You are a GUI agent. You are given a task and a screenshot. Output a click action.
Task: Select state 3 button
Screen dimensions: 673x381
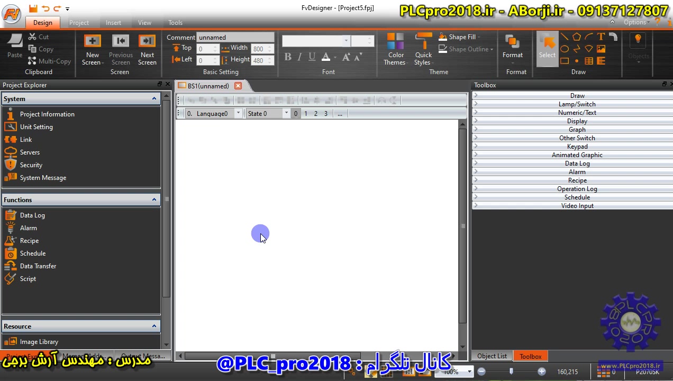[326, 114]
